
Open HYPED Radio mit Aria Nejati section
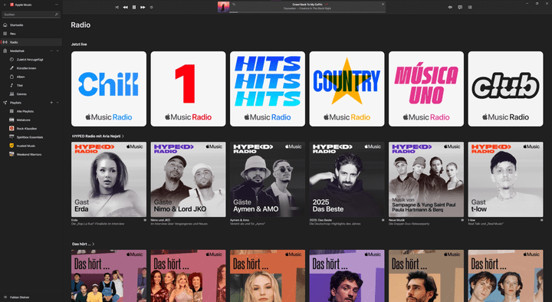click(98, 136)
